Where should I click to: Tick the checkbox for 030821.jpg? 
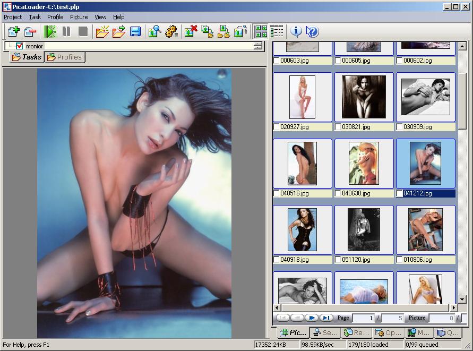[x=338, y=127]
